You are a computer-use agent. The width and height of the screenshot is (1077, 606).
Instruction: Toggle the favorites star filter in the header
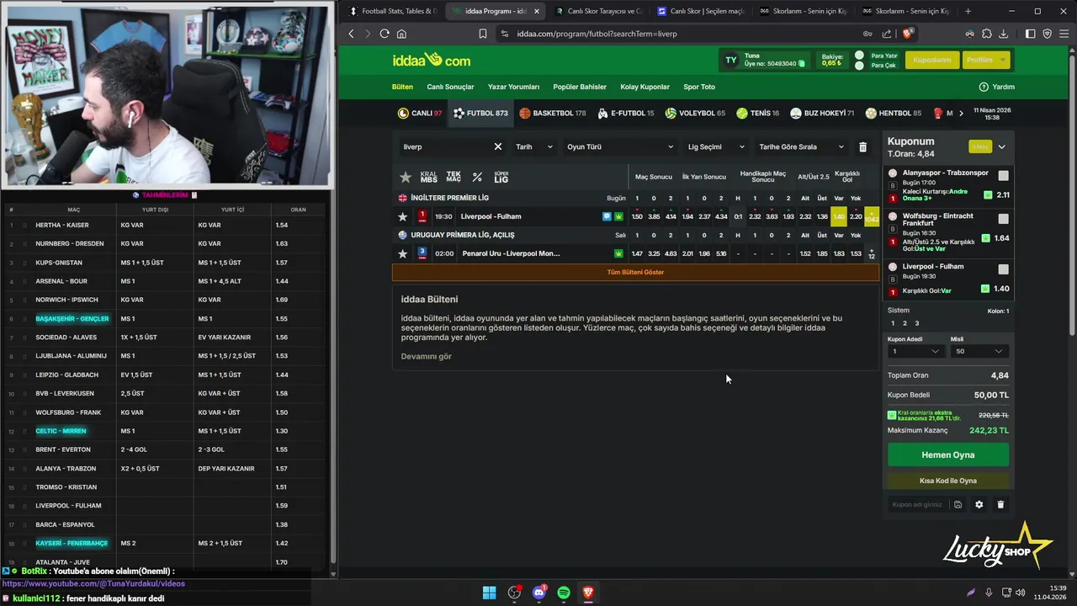406,177
